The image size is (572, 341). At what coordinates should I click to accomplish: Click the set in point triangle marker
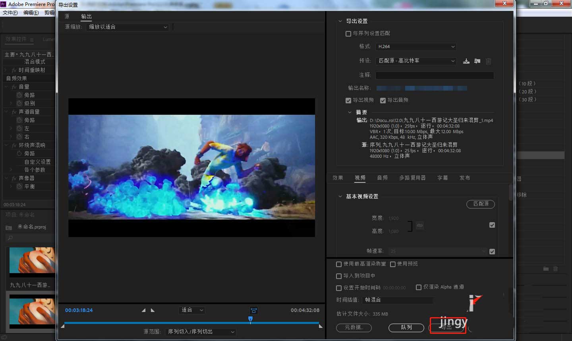pos(144,310)
